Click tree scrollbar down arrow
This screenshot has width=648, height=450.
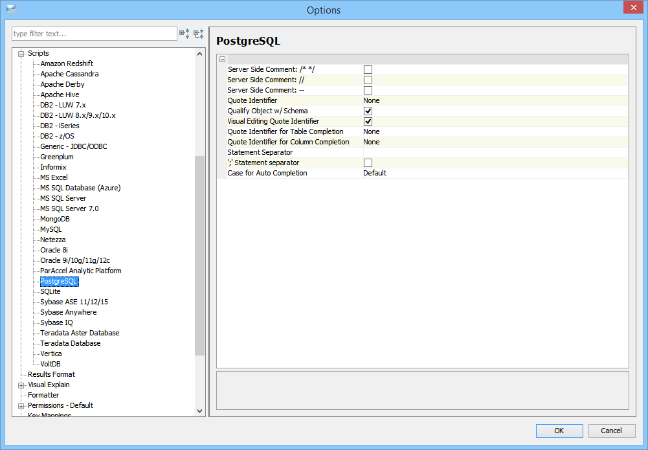coord(199,411)
